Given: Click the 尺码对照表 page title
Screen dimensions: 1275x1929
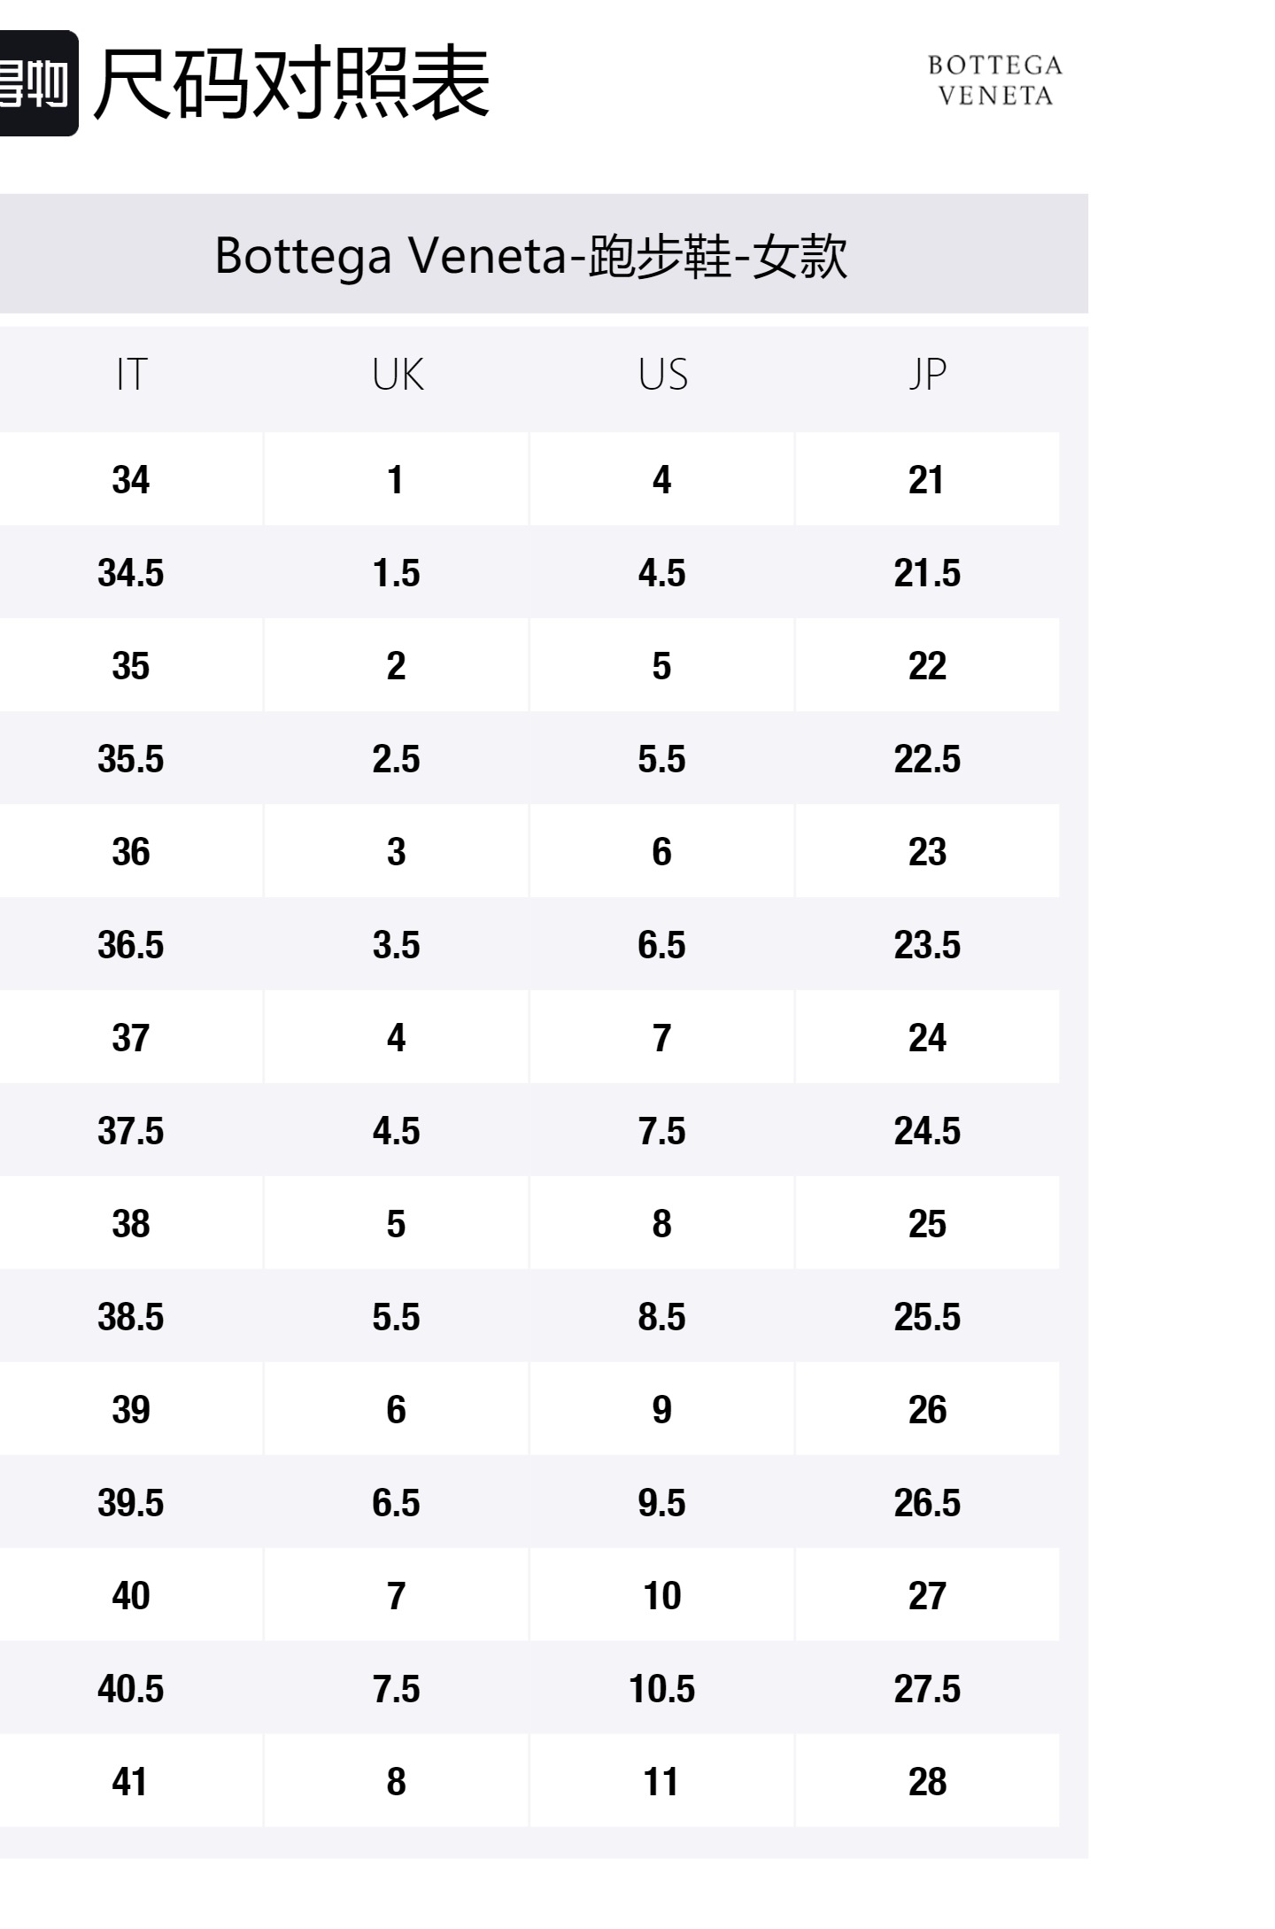Looking at the screenshot, I should (x=291, y=84).
